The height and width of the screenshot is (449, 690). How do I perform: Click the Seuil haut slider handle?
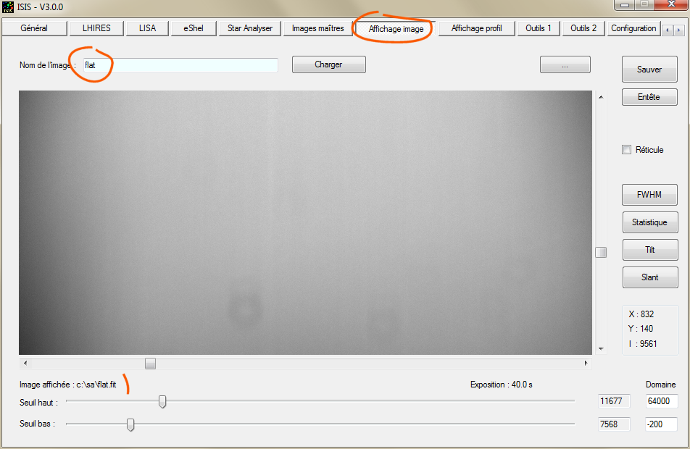(162, 401)
